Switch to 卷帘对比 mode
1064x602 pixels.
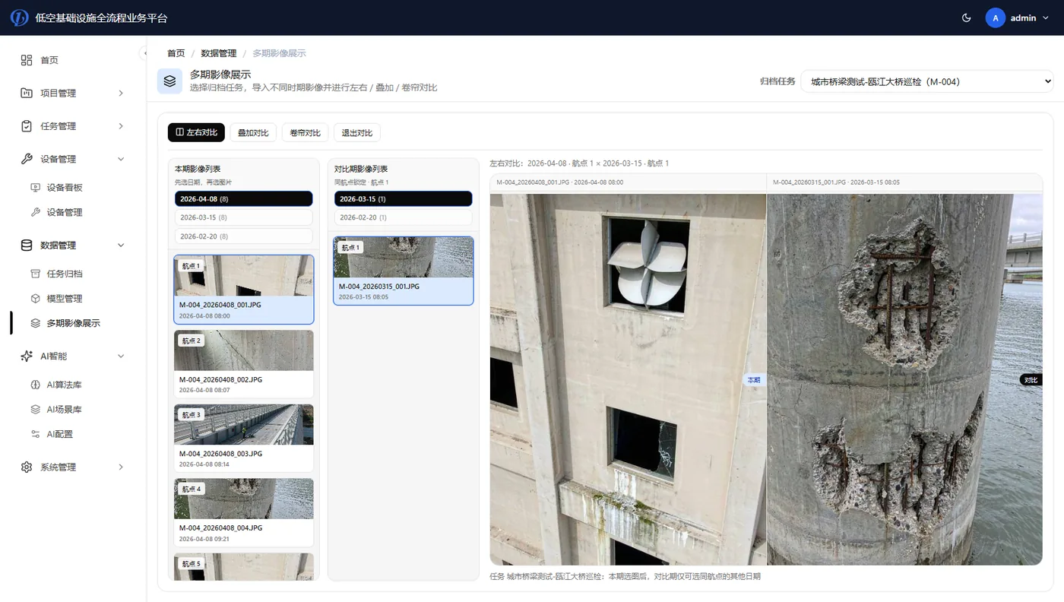(306, 132)
